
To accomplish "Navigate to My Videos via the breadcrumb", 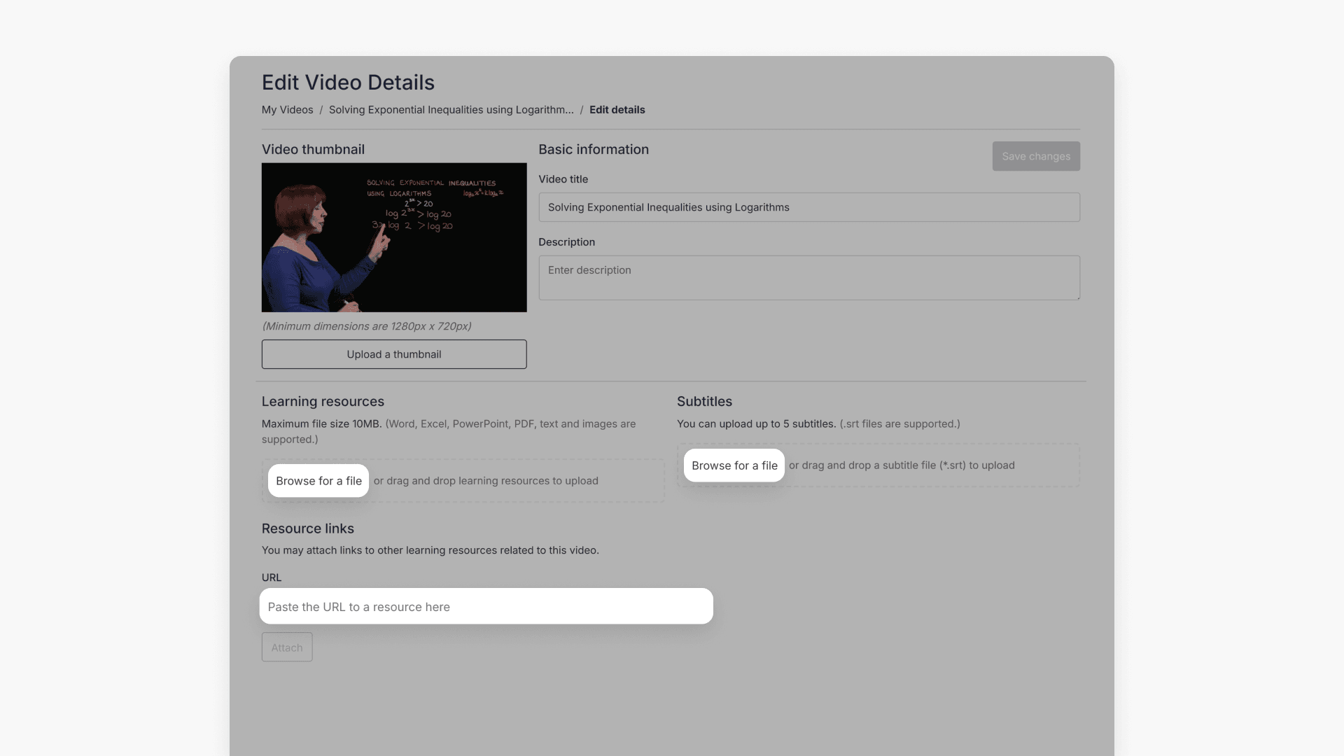I will (x=287, y=110).
